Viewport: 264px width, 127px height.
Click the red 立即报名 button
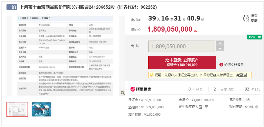pos(182,62)
